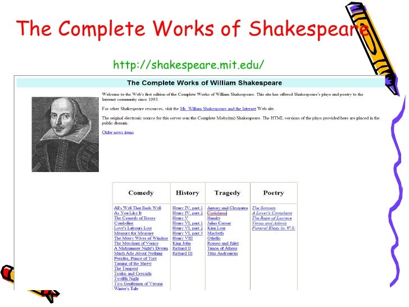
Task: Open the King Lear link
Action: (x=216, y=228)
